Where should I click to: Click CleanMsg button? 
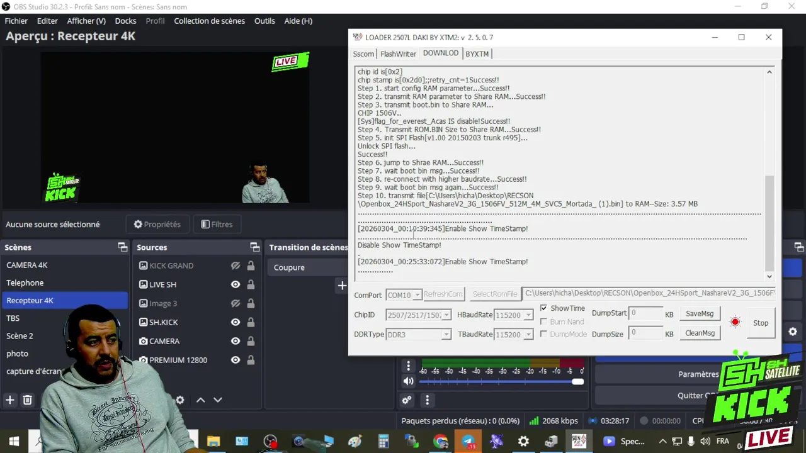(700, 333)
